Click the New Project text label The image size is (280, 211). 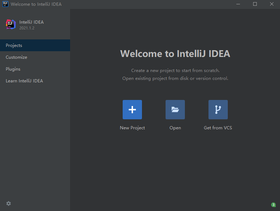click(132, 128)
